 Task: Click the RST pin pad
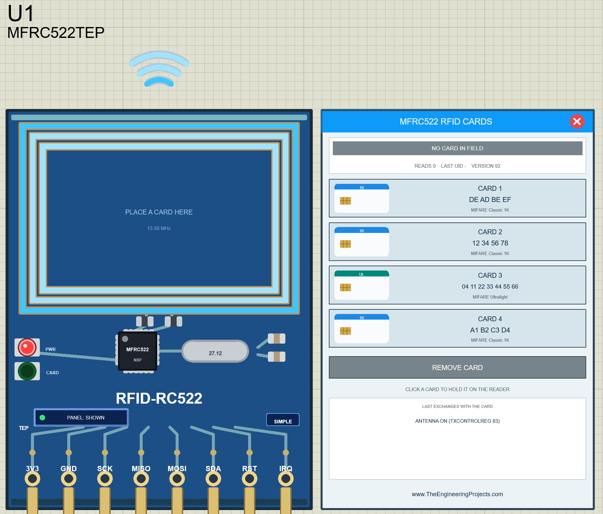(249, 478)
